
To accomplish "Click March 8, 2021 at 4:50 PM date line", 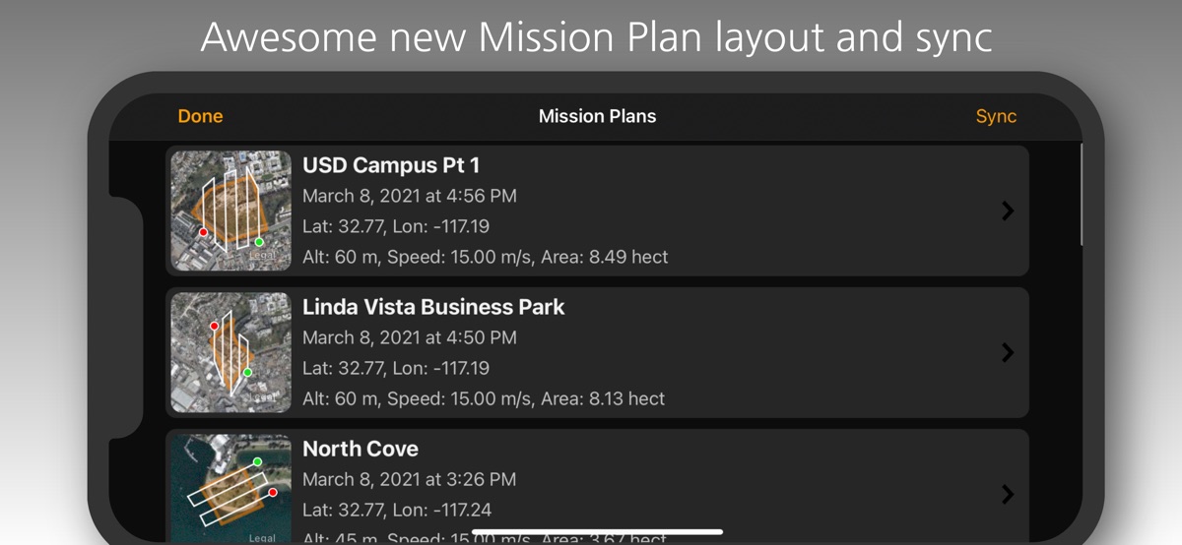I will point(409,337).
